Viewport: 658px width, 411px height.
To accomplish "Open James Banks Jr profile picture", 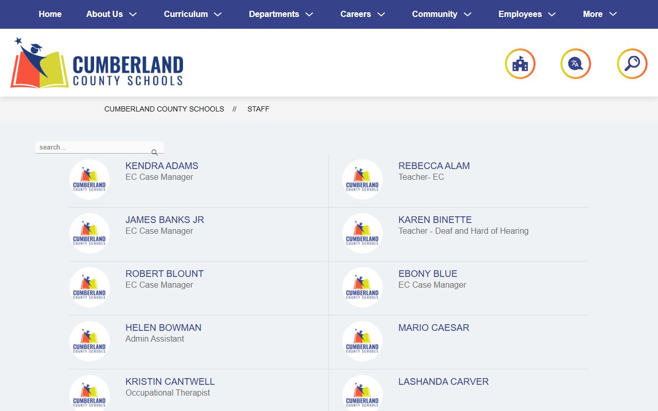I will tap(89, 233).
